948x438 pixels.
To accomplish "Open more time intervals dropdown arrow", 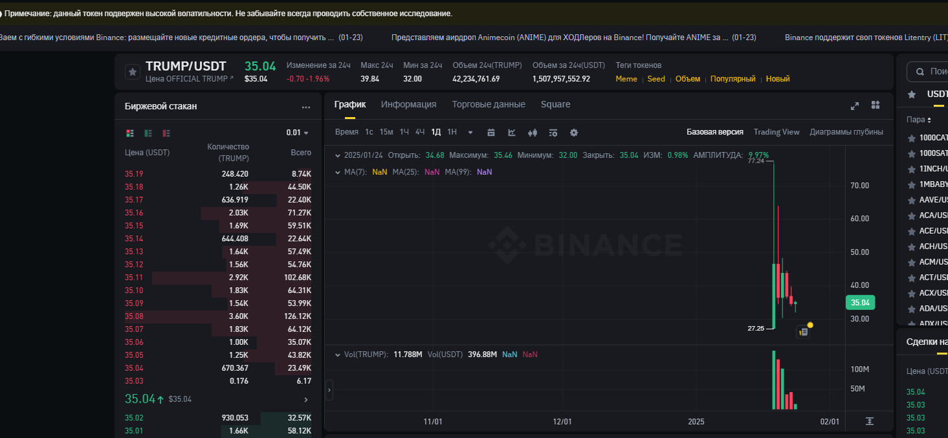I will pyautogui.click(x=470, y=133).
